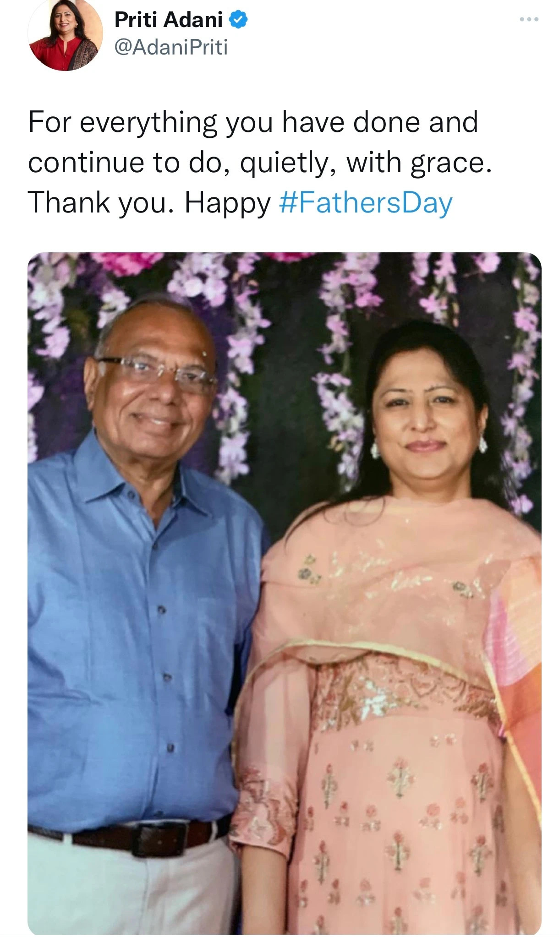The width and height of the screenshot is (559, 937).
Task: Open the attached photo of two people
Action: point(285,594)
